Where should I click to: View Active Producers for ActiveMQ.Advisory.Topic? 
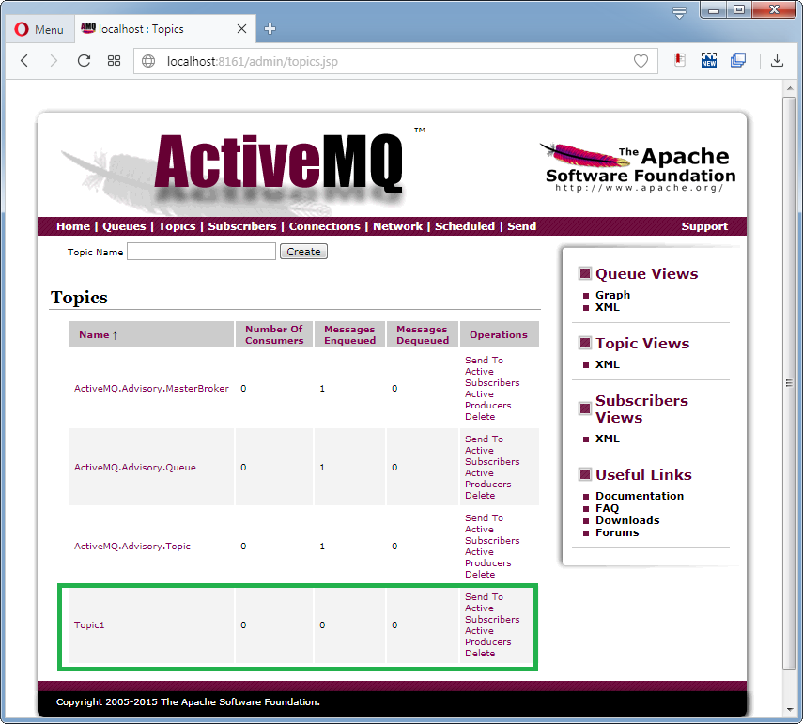tap(488, 558)
